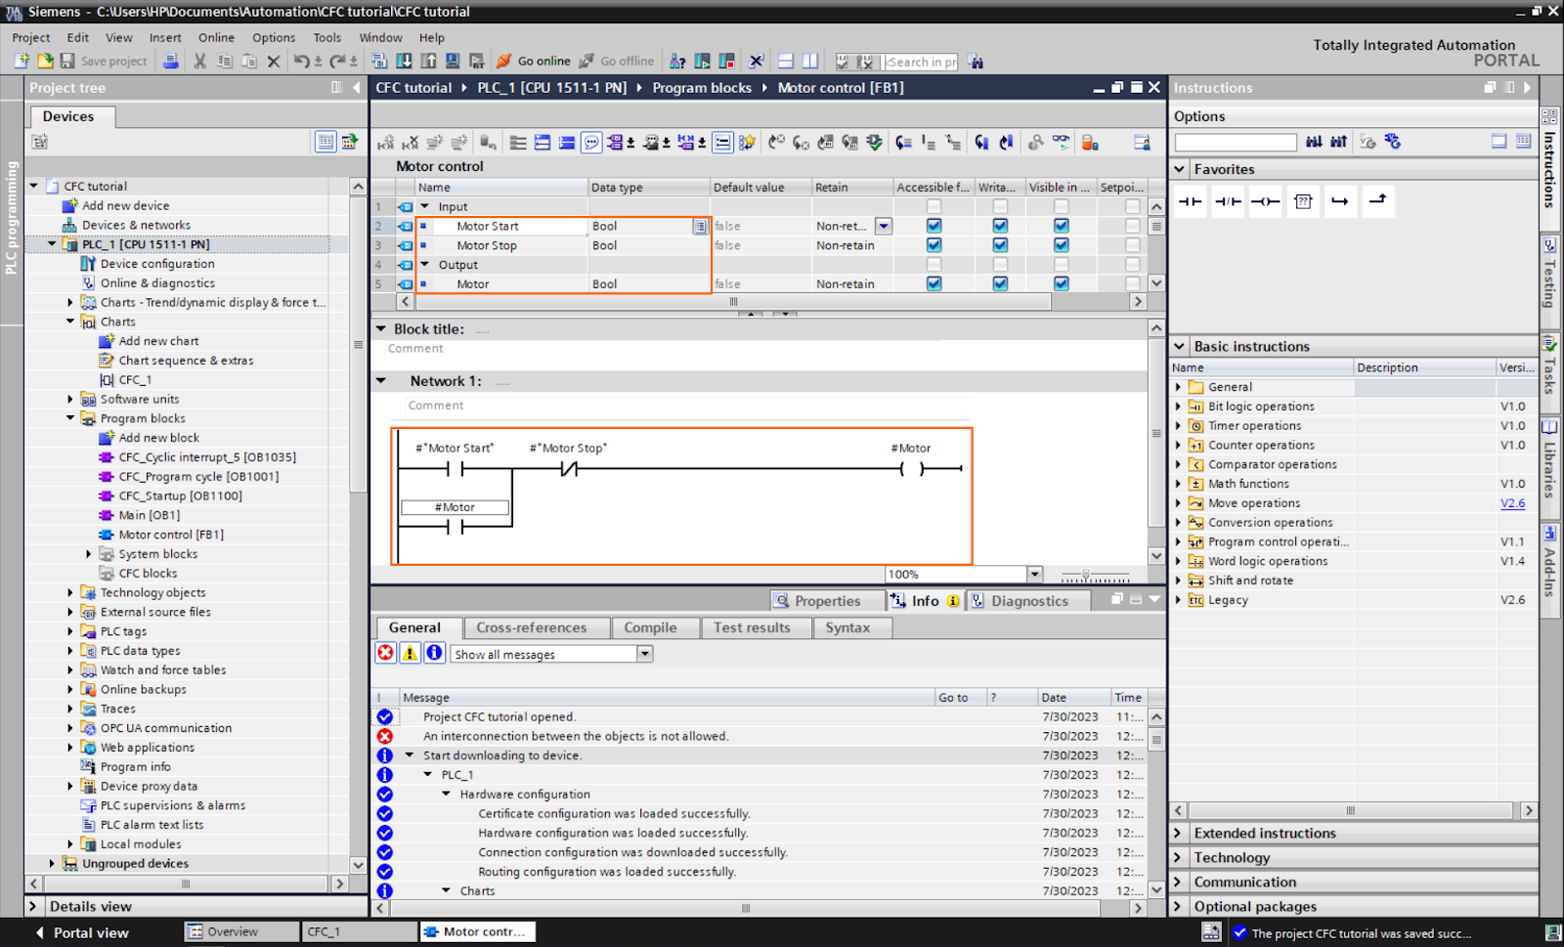
Task: Insert a normally open contact from Favorites
Action: click(1191, 201)
